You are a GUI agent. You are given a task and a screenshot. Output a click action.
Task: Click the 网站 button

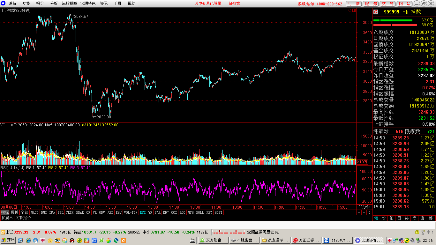[x=405, y=4]
